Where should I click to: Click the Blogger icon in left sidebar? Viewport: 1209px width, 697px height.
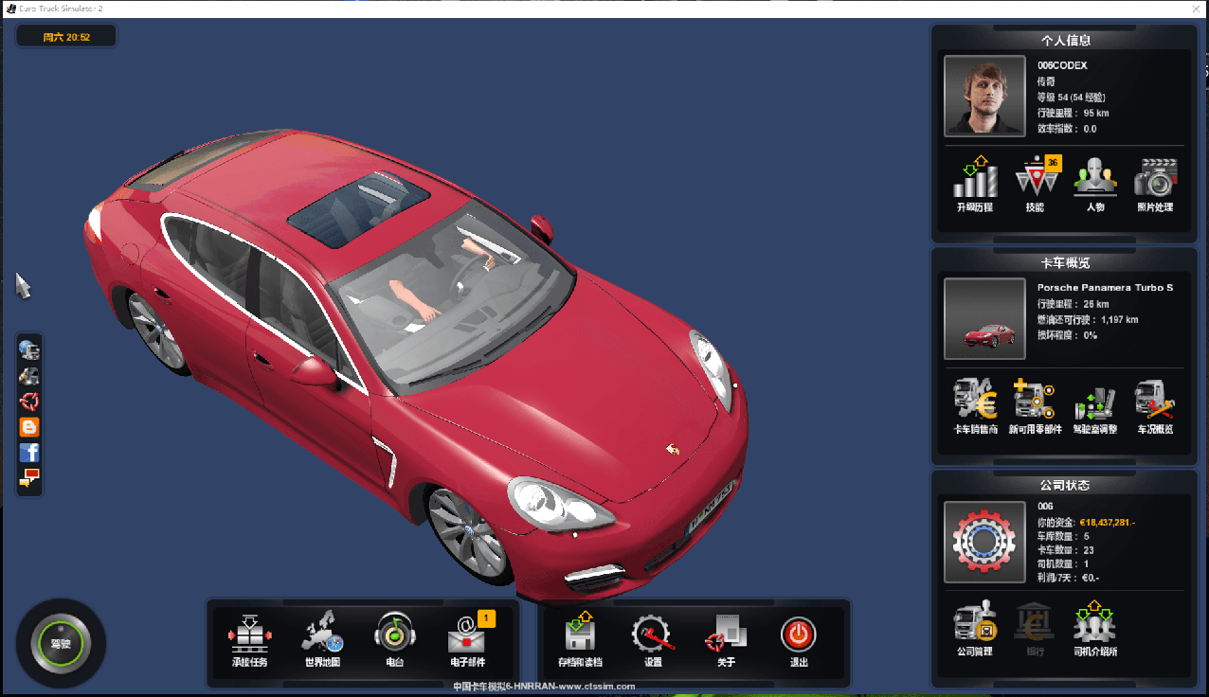29,427
